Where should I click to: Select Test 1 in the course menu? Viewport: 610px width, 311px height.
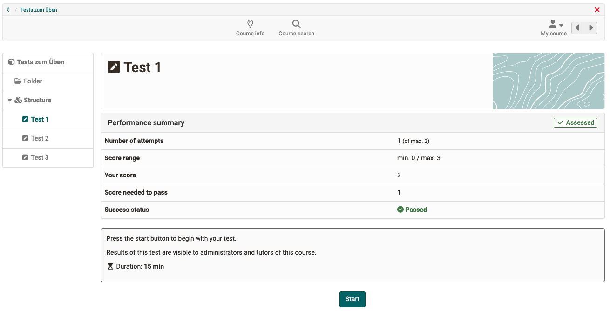(39, 119)
